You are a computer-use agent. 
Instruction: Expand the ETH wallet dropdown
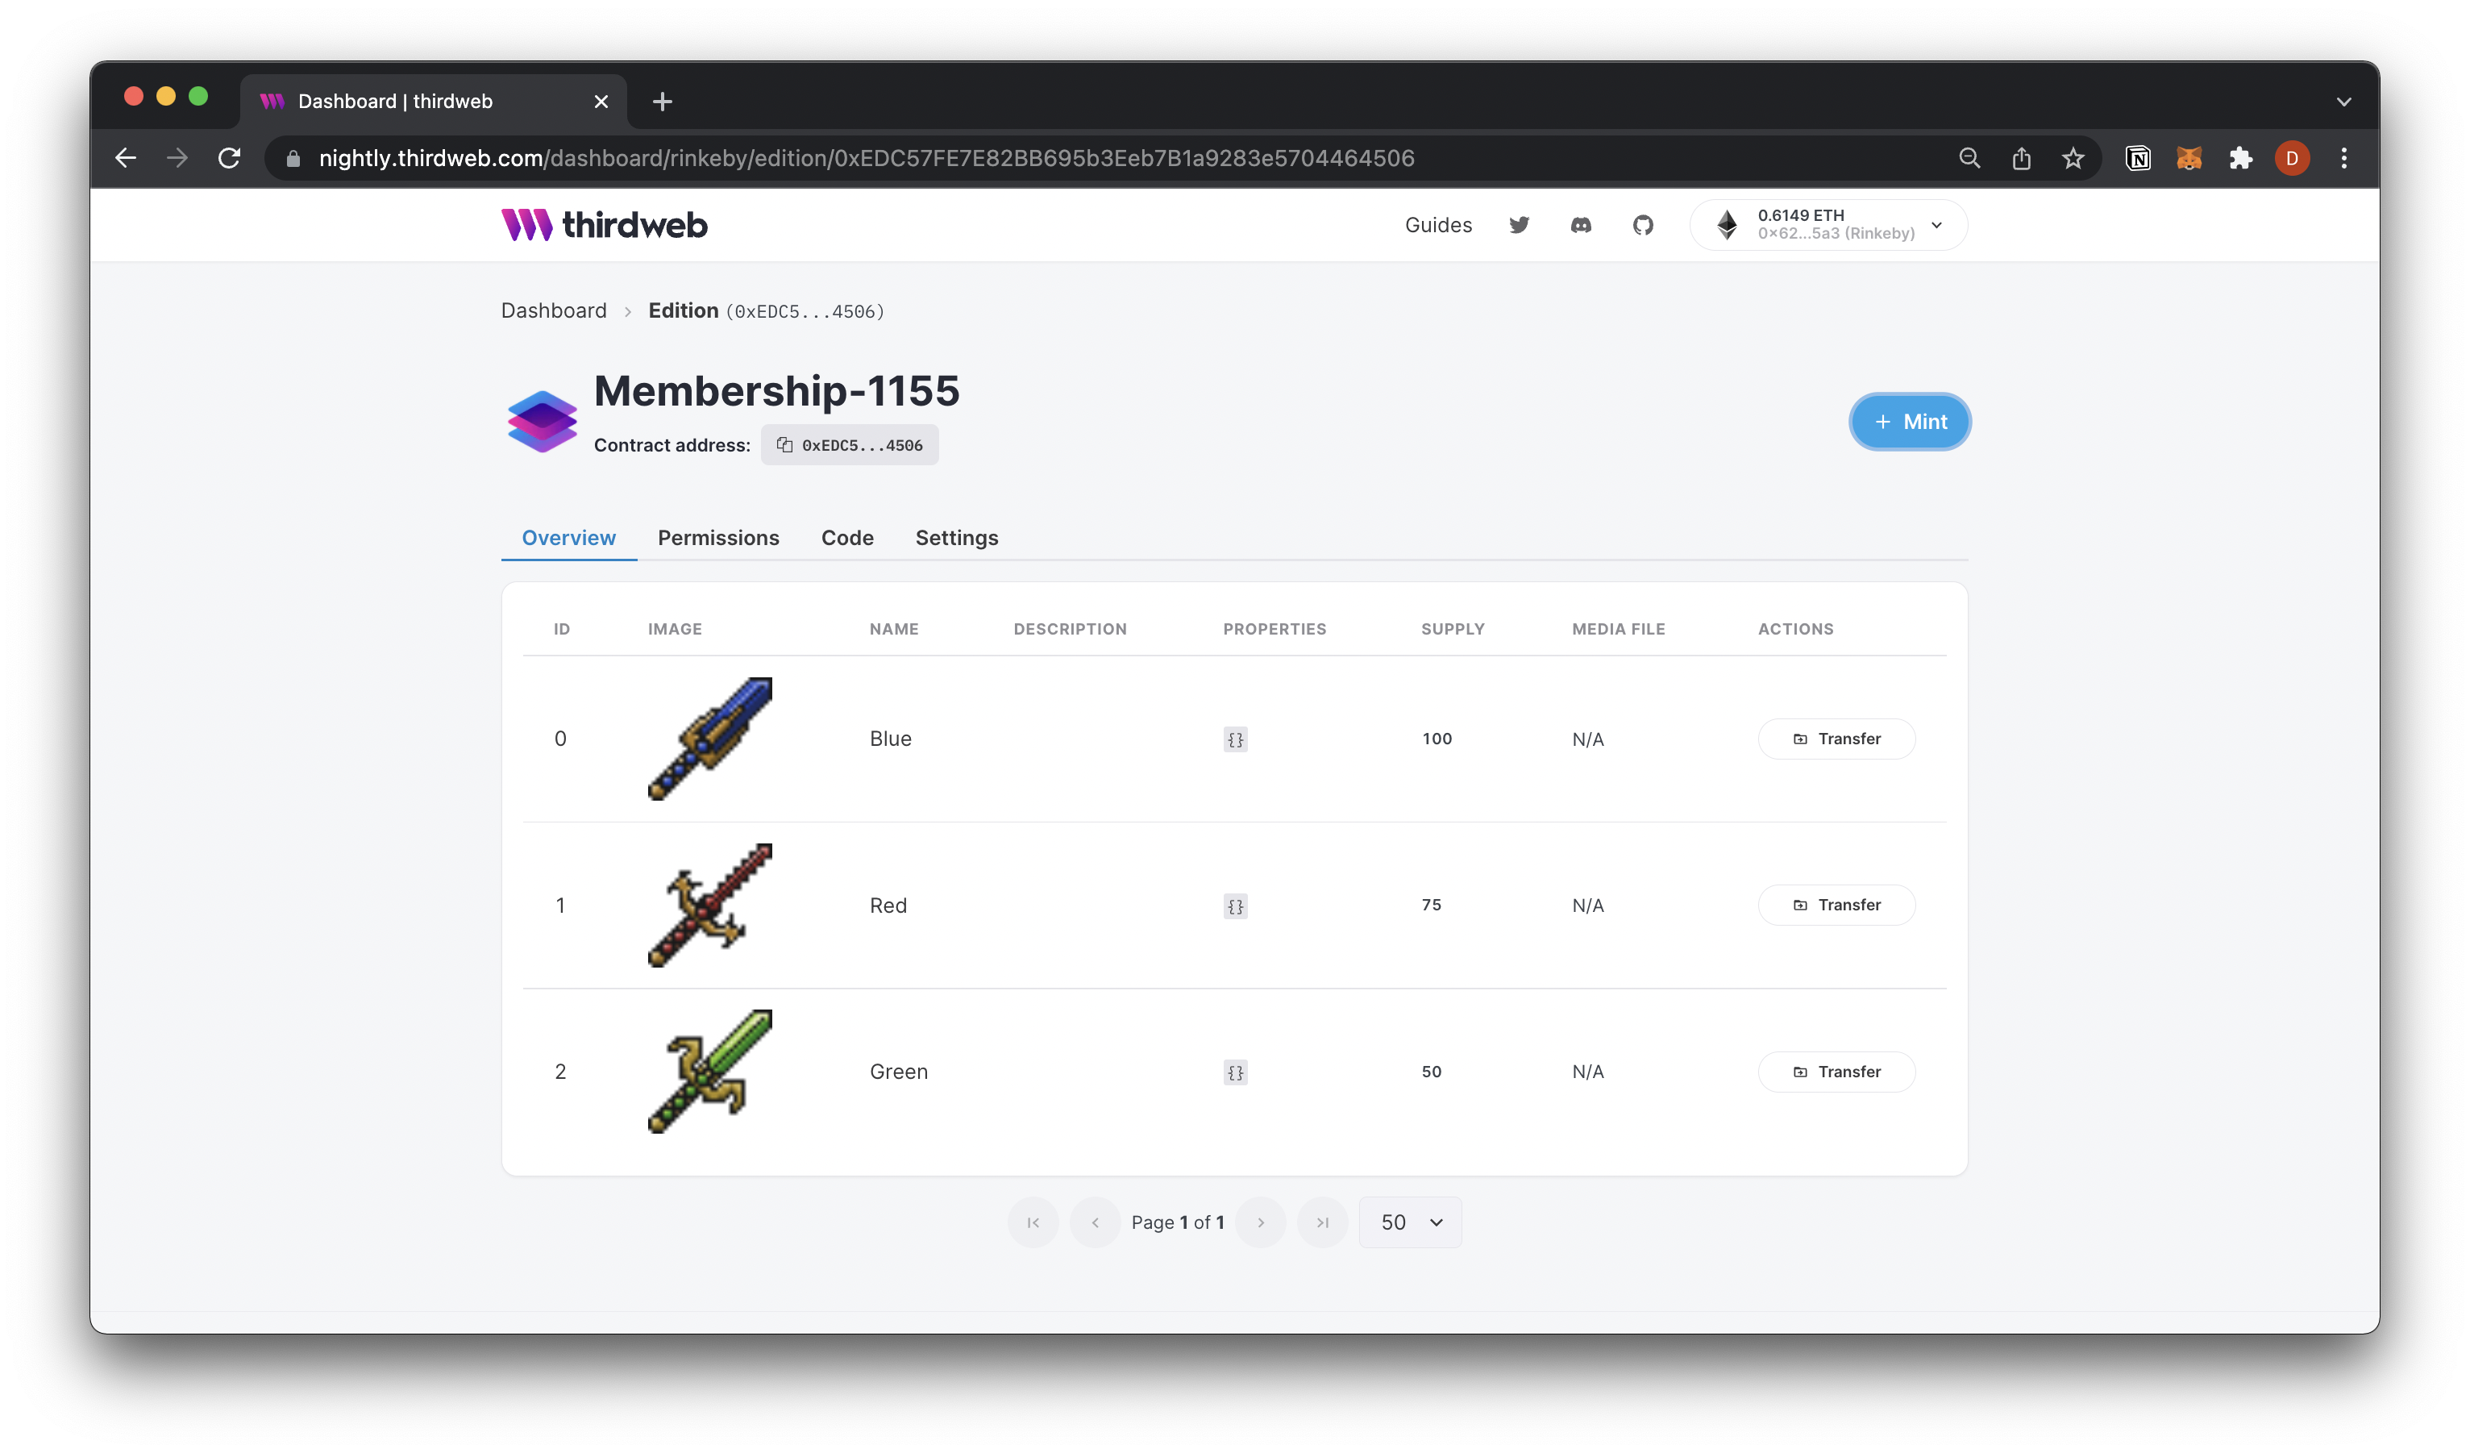(x=1936, y=223)
